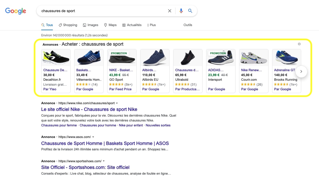319x179 pixels.
Task: Click the star rating with (14) reviews
Action: click(x=83, y=85)
